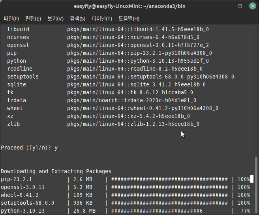Click the sqlite package name

pos(17,85)
